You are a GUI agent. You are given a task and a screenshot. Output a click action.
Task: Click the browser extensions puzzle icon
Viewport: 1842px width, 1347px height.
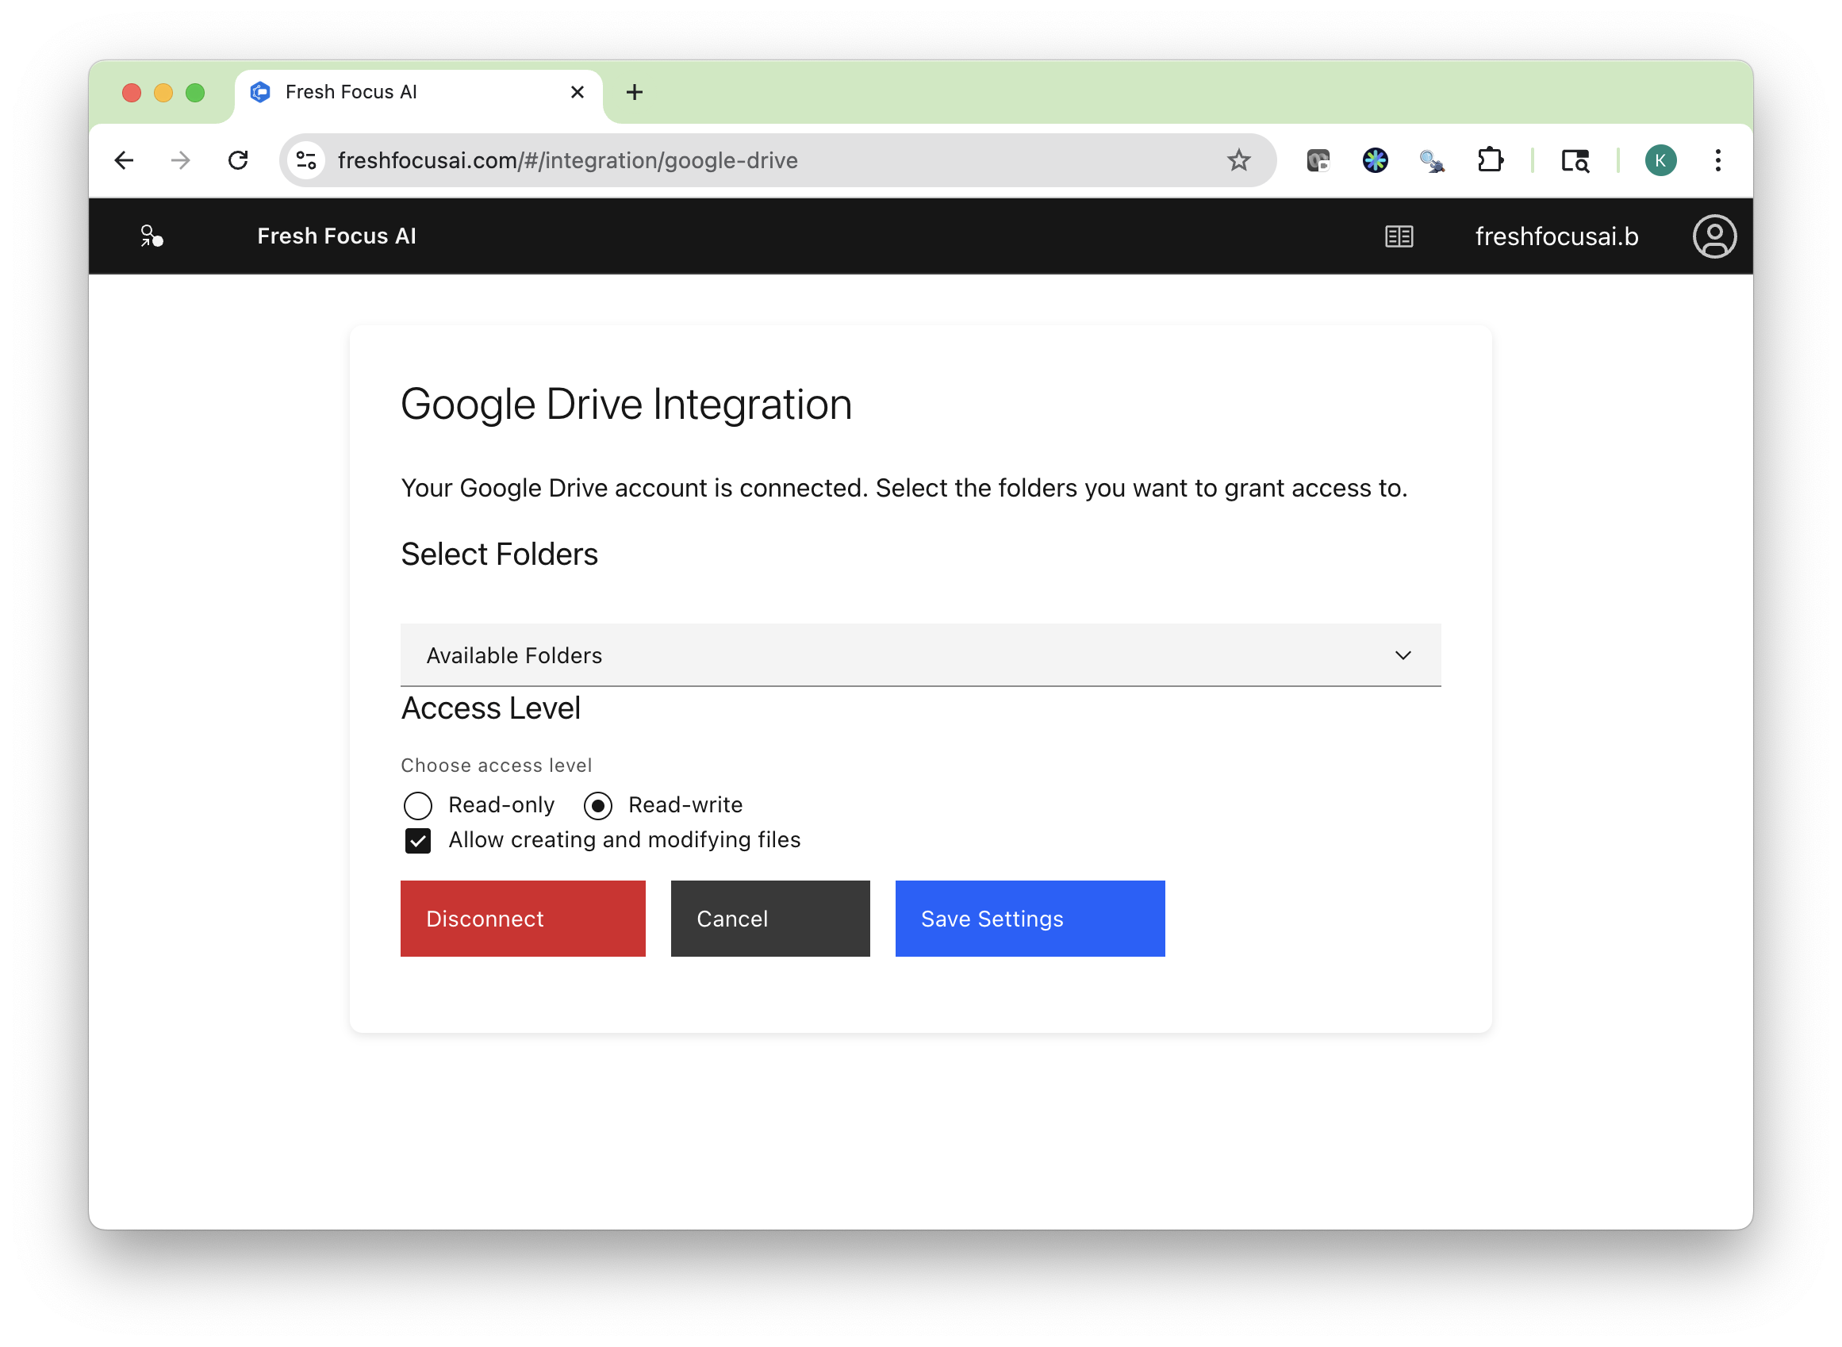(1492, 160)
